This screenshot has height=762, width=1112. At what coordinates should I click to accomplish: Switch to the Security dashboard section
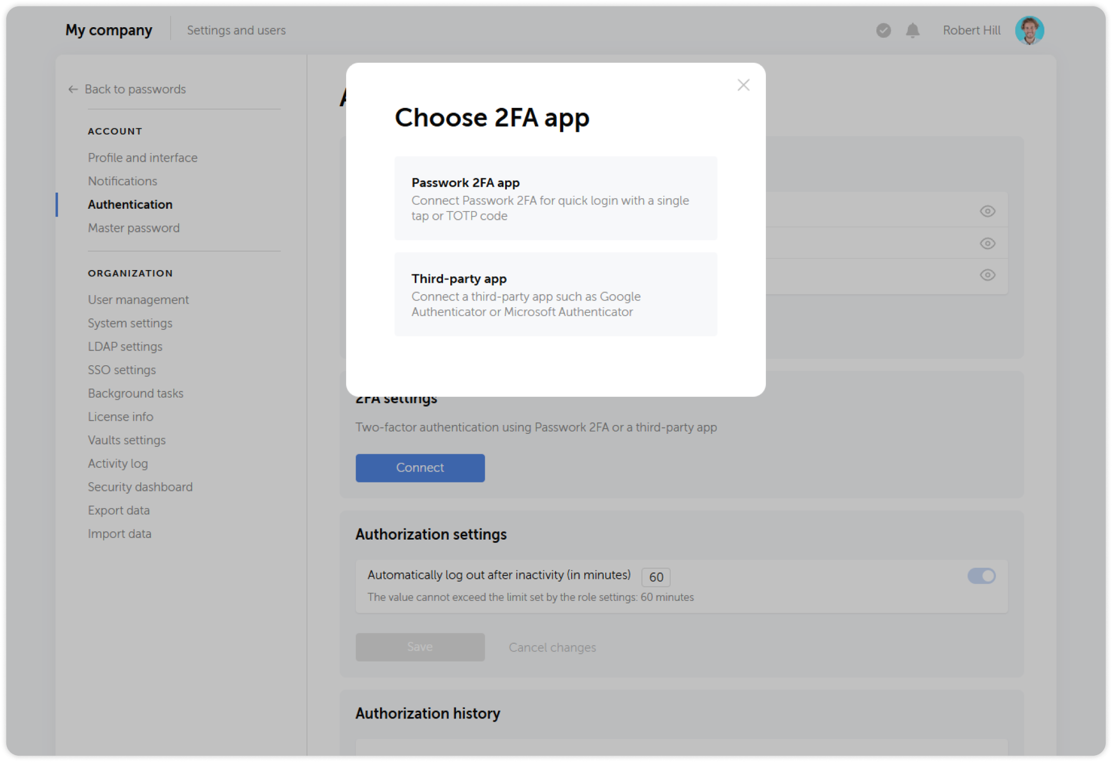[x=140, y=487]
